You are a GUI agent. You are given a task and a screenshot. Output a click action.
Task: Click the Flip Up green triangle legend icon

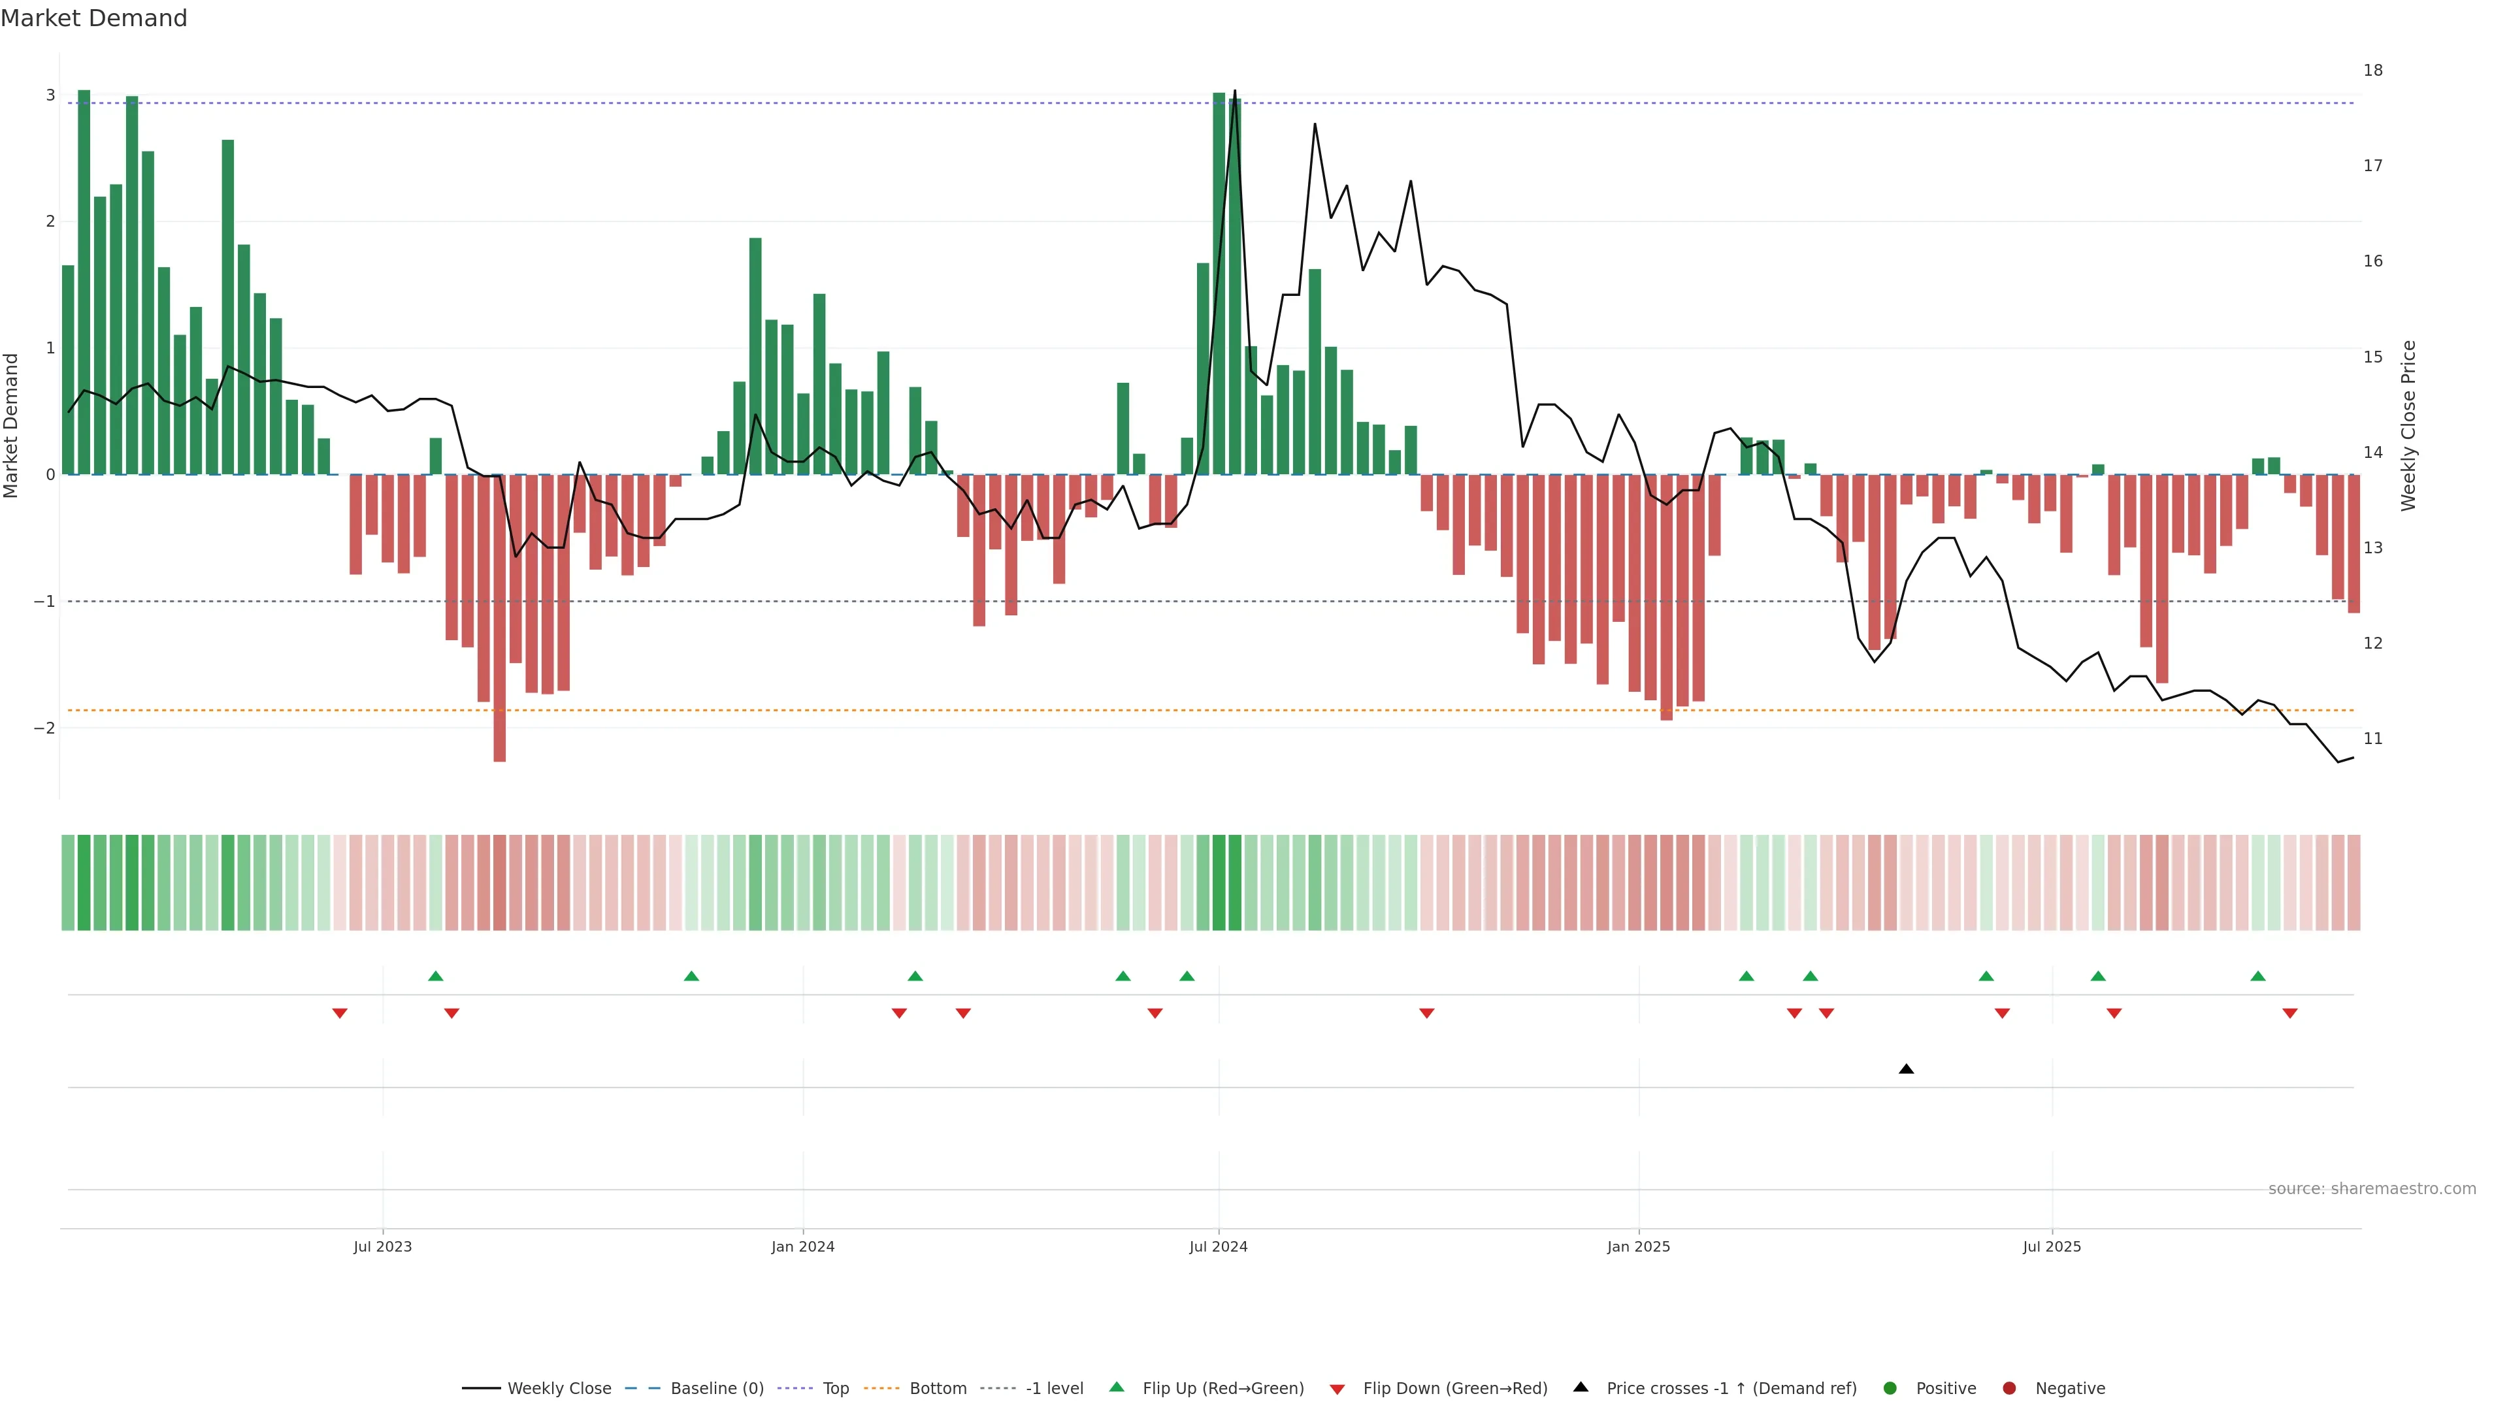pyautogui.click(x=1117, y=1387)
